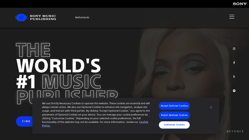Viewport: 249px width, 140px height.
Task: Open the X (Twitter) social icon
Action: pyautogui.click(x=234, y=77)
